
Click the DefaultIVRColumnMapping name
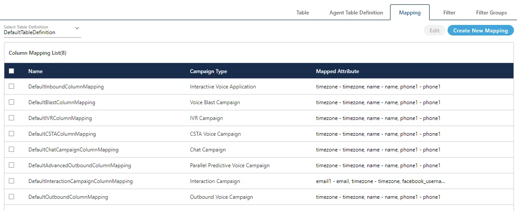click(x=60, y=118)
